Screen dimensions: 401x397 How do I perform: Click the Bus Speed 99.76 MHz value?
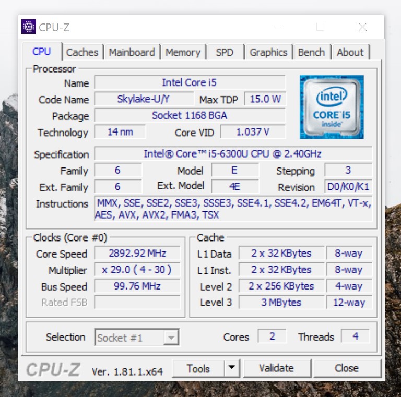pos(137,286)
